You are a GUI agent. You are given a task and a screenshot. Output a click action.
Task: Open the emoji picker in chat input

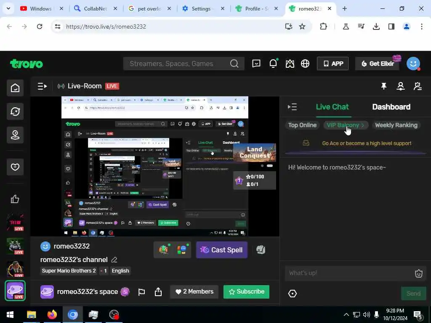[x=419, y=273]
